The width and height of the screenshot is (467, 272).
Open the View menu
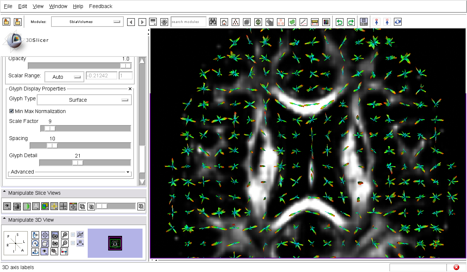(38, 6)
